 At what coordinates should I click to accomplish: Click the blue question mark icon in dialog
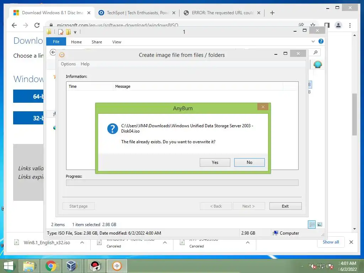coord(113,129)
